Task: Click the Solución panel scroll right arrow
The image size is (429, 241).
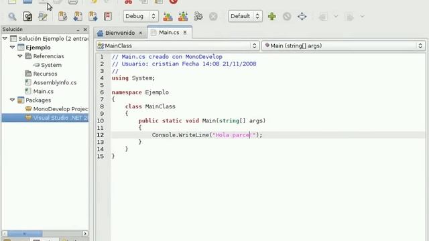Action: [85, 234]
